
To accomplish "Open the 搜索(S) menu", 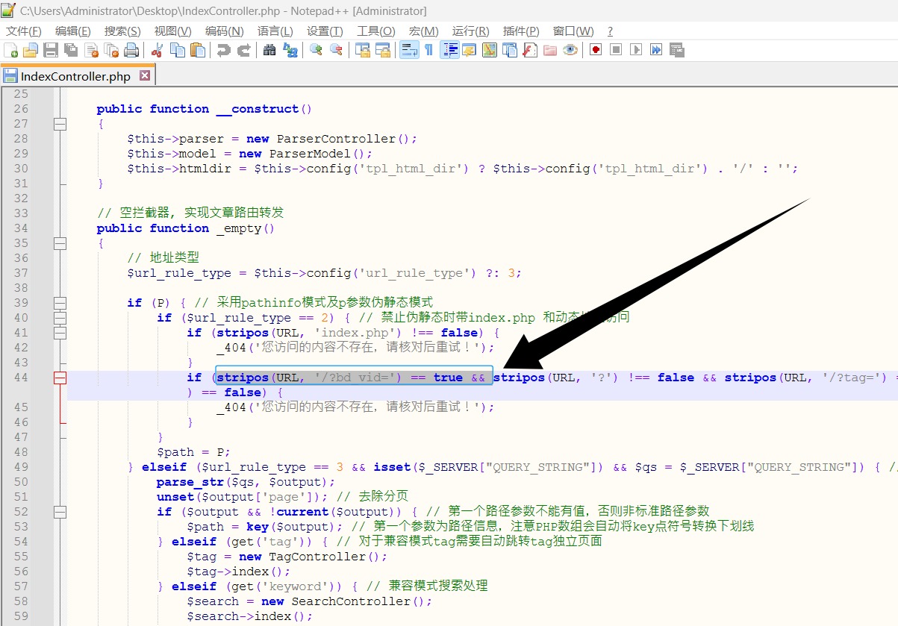I will pyautogui.click(x=122, y=31).
